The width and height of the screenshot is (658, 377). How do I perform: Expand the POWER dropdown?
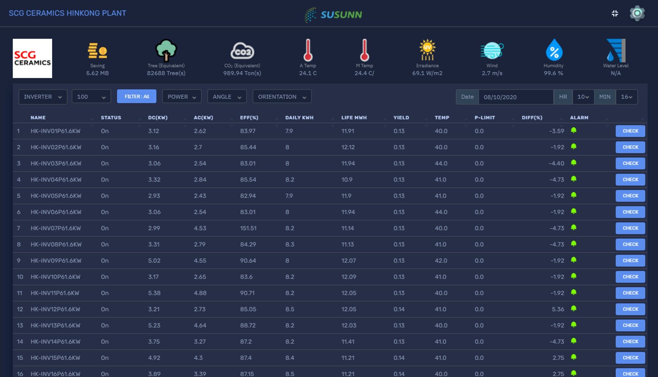[182, 97]
